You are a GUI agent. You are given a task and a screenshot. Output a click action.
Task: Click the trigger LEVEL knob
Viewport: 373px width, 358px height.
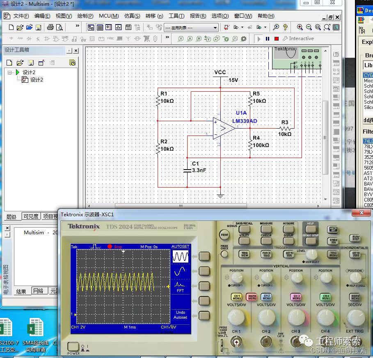click(311, 254)
